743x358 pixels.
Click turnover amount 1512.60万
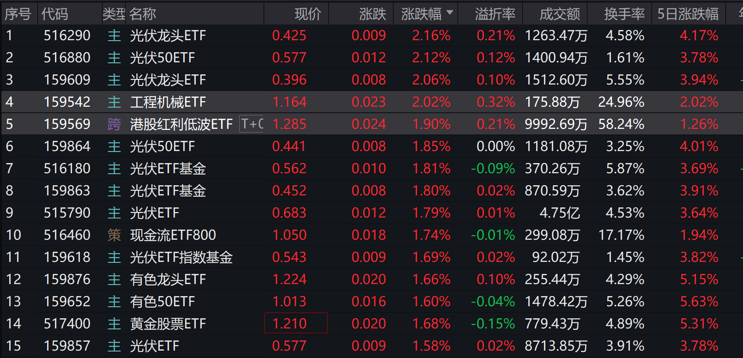pos(556,80)
